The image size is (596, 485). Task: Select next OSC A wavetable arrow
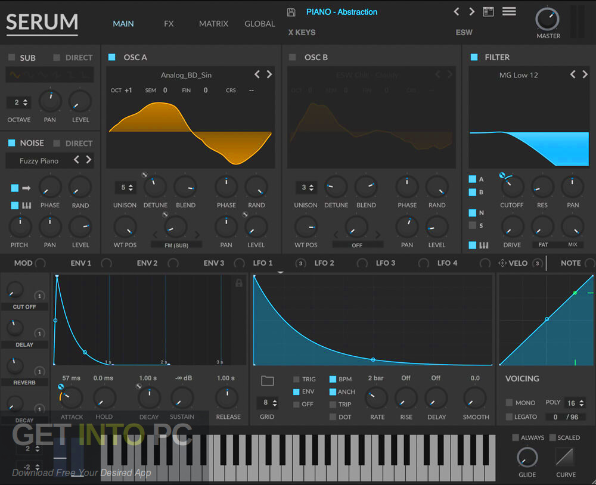pos(269,74)
